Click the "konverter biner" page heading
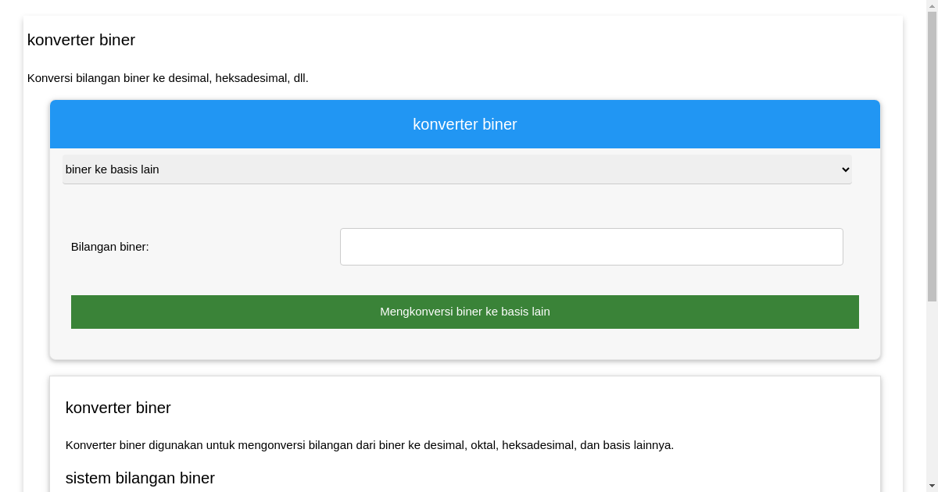Image resolution: width=938 pixels, height=492 pixels. (x=81, y=40)
